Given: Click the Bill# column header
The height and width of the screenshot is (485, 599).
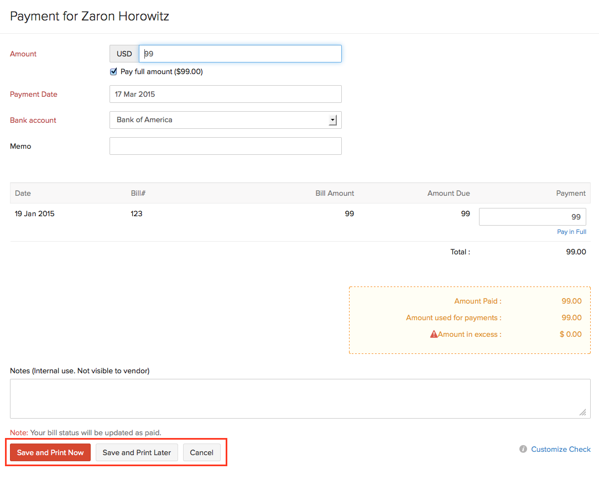Looking at the screenshot, I should (138, 193).
